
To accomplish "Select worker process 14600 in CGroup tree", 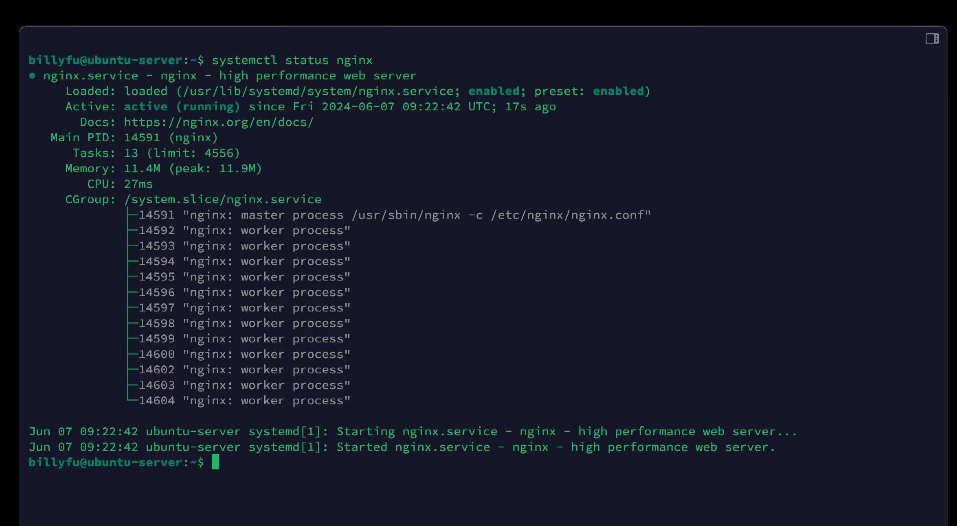I will pyautogui.click(x=244, y=354).
